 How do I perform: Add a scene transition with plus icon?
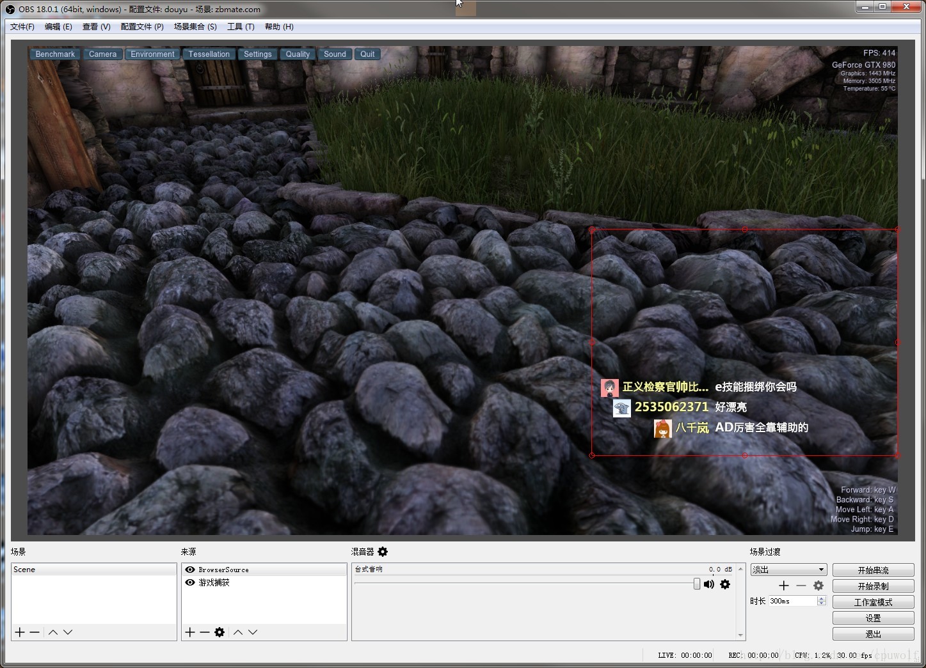pos(784,586)
